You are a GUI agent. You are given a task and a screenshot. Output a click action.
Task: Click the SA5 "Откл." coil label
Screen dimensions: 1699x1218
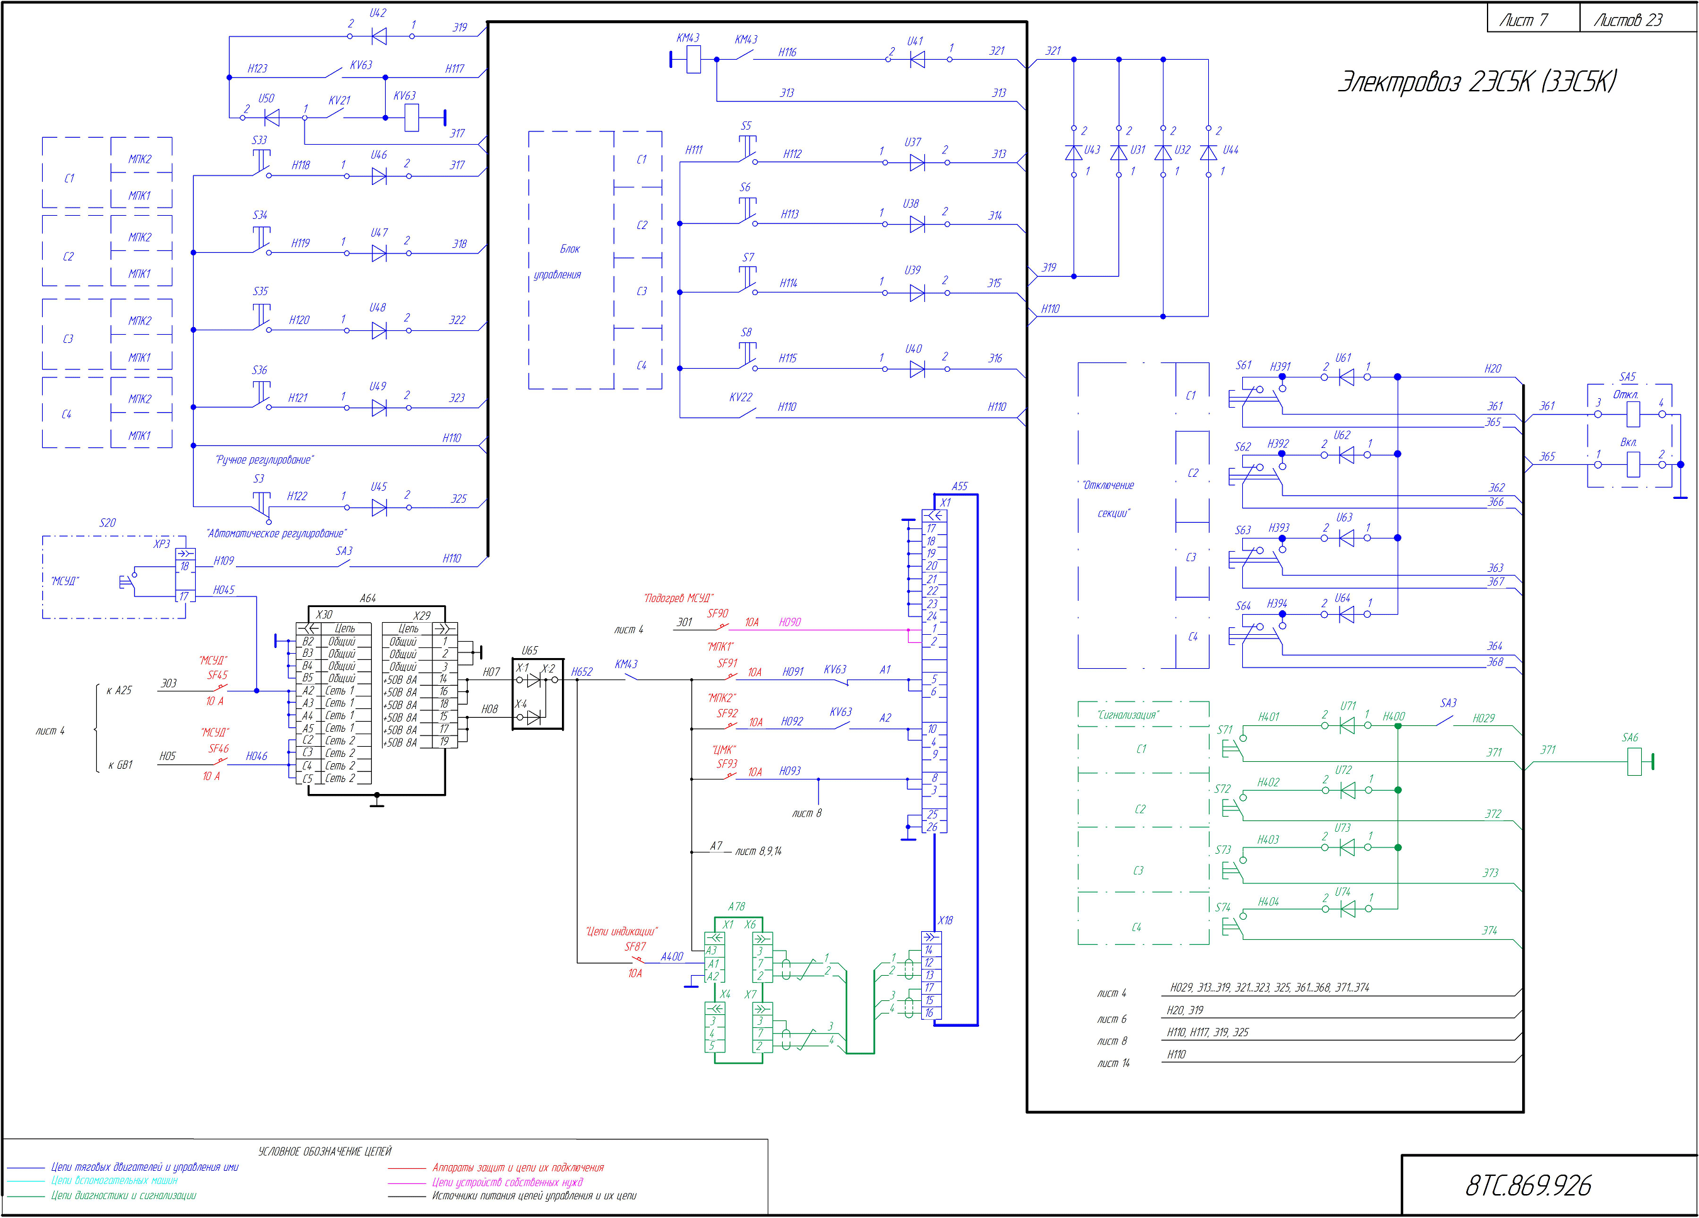click(x=1625, y=394)
